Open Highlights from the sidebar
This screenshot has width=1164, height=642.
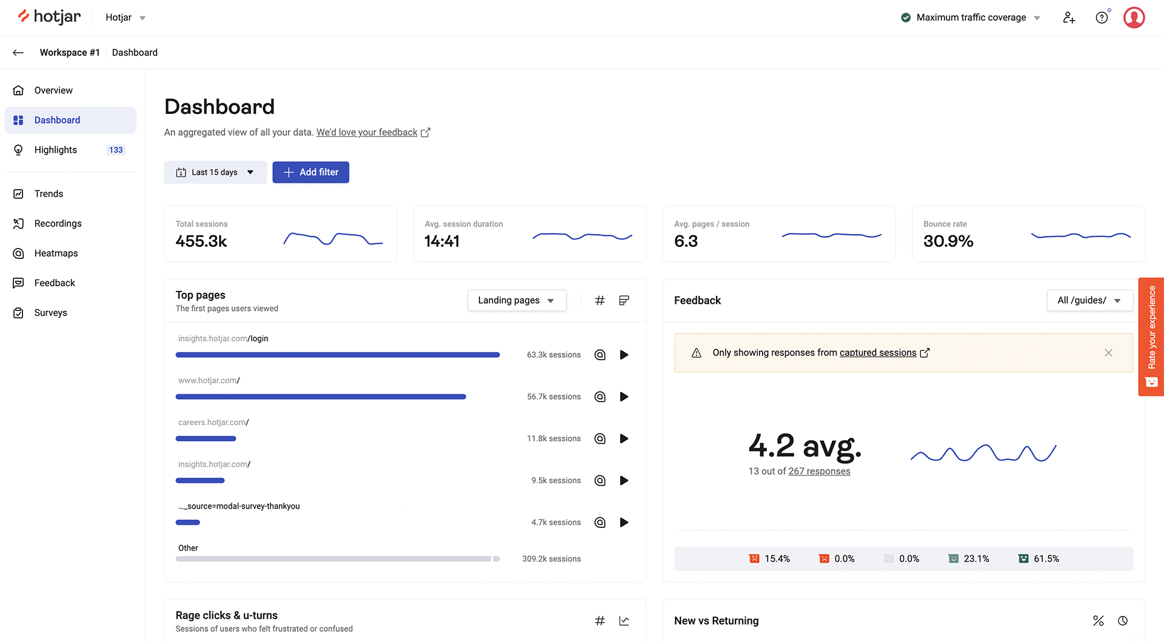[55, 150]
